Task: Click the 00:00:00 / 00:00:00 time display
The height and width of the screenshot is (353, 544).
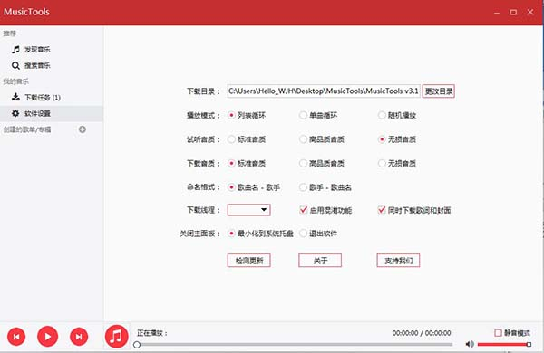Action: 422,333
